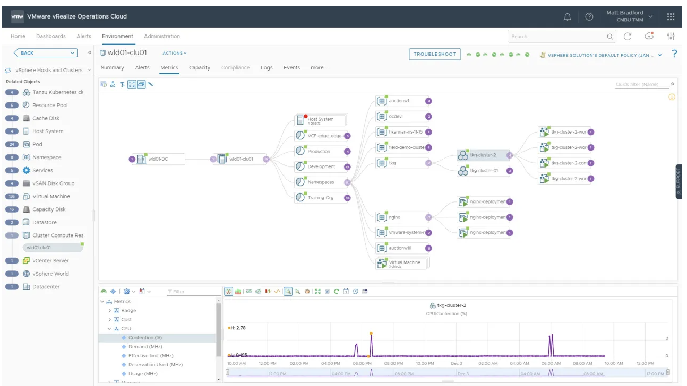Collapse the left panel with double-chevron icon
Screen dimensions: 687x386
(x=90, y=52)
